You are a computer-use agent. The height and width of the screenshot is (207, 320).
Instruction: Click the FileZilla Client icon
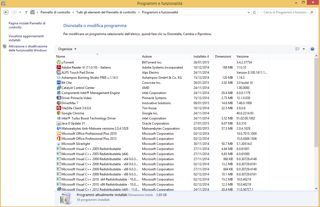[x=59, y=108]
